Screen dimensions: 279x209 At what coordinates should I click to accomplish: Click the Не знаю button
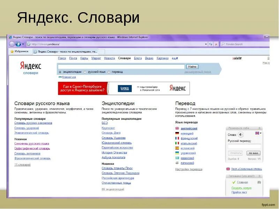coord(254,153)
